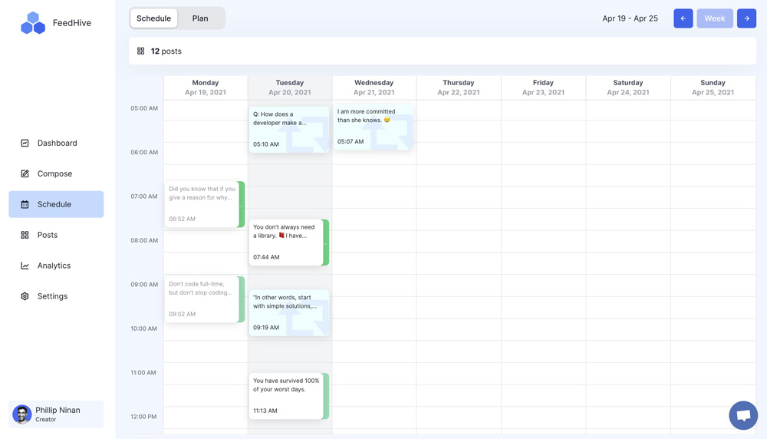Screen dimensions: 767x439
Task: Click the FeedHive hexagon logo
Action: click(32, 23)
